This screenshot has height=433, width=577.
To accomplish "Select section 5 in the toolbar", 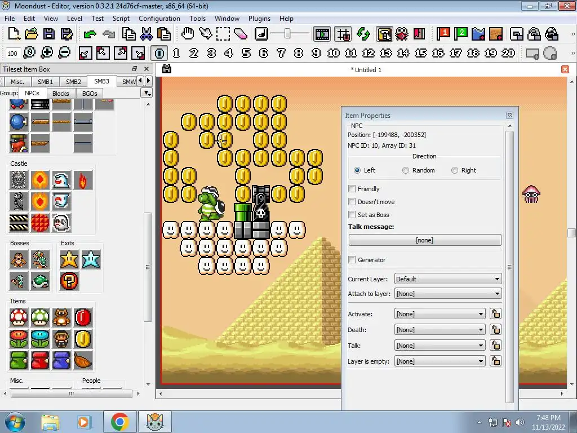I will coord(246,54).
